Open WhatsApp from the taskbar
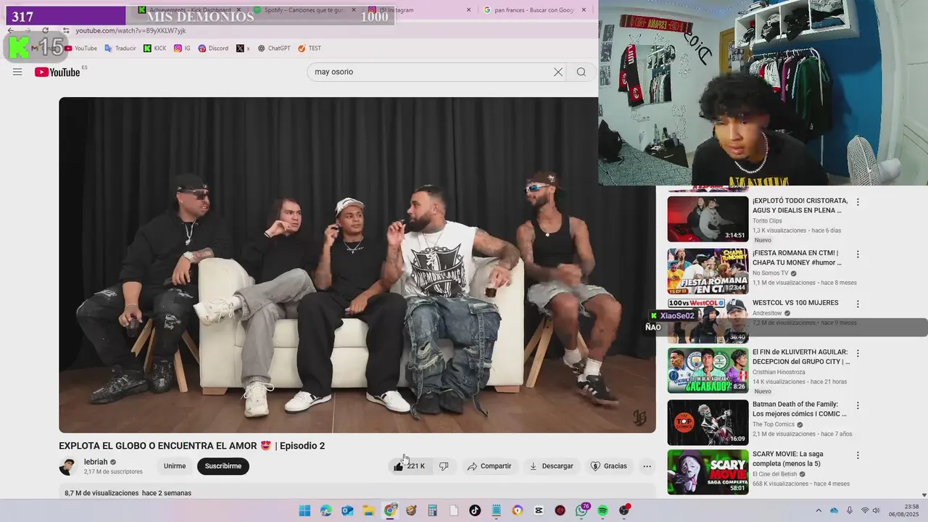Viewport: 928px width, 522px height. pyautogui.click(x=581, y=510)
